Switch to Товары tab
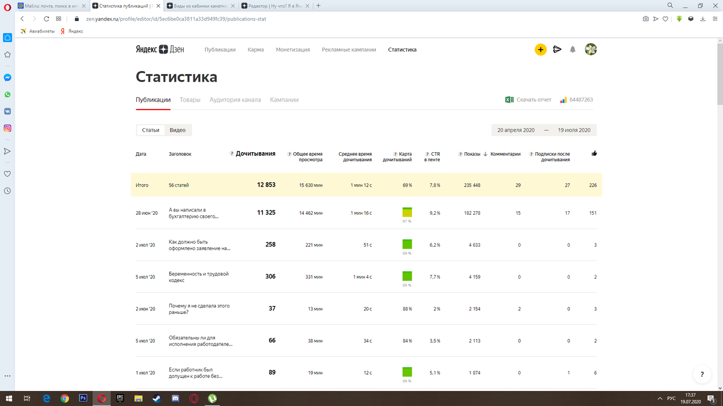 [x=190, y=100]
